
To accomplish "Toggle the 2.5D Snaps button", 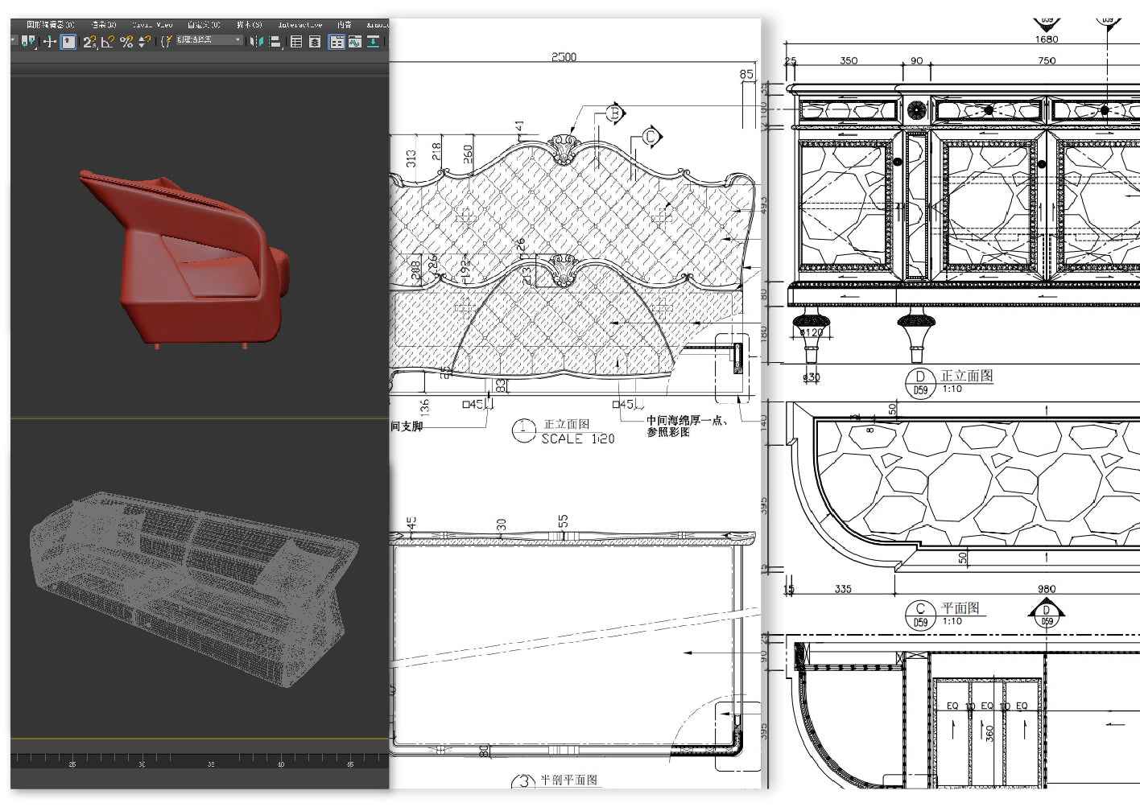I will (89, 42).
